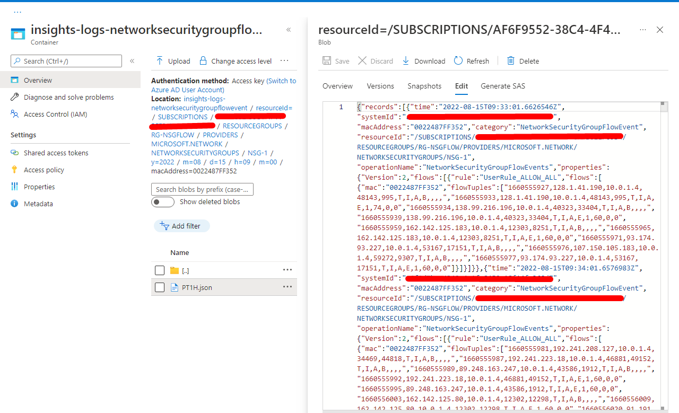The height and width of the screenshot is (413, 679).
Task: Click the Overview icon in the sidebar
Action: [x=14, y=80]
